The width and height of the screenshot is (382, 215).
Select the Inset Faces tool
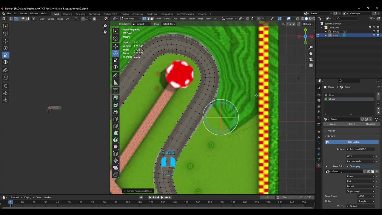pos(115,105)
